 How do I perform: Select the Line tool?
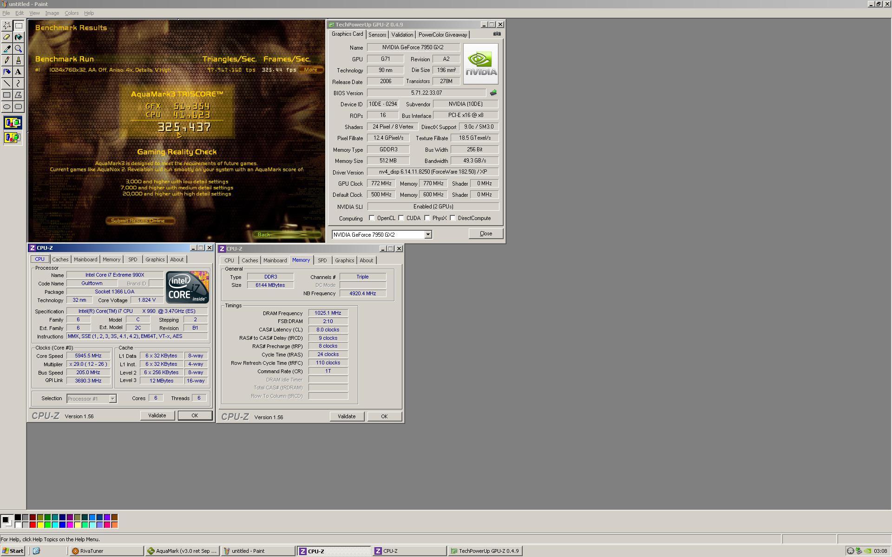pos(7,84)
